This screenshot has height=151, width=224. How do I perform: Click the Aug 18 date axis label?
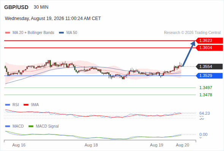[x=91, y=145]
